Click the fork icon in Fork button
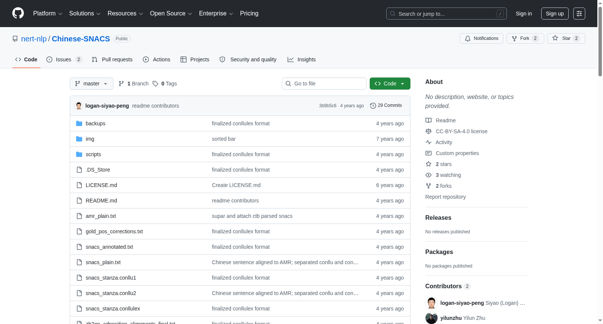 coord(514,38)
